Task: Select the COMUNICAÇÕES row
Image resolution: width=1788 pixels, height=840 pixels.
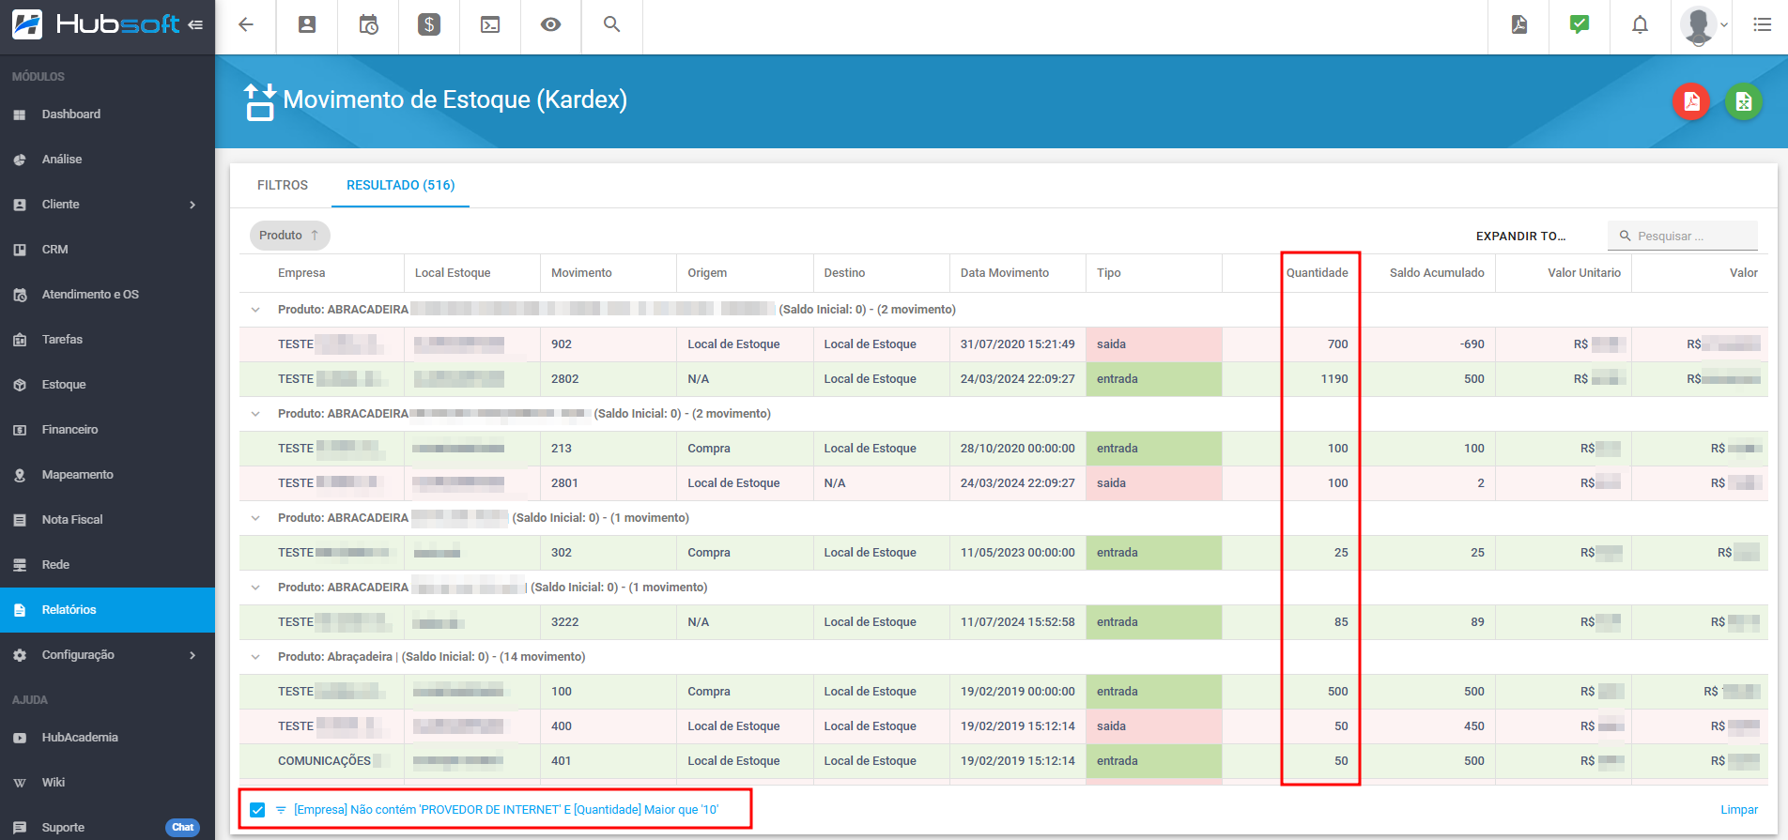Action: pos(1003,761)
